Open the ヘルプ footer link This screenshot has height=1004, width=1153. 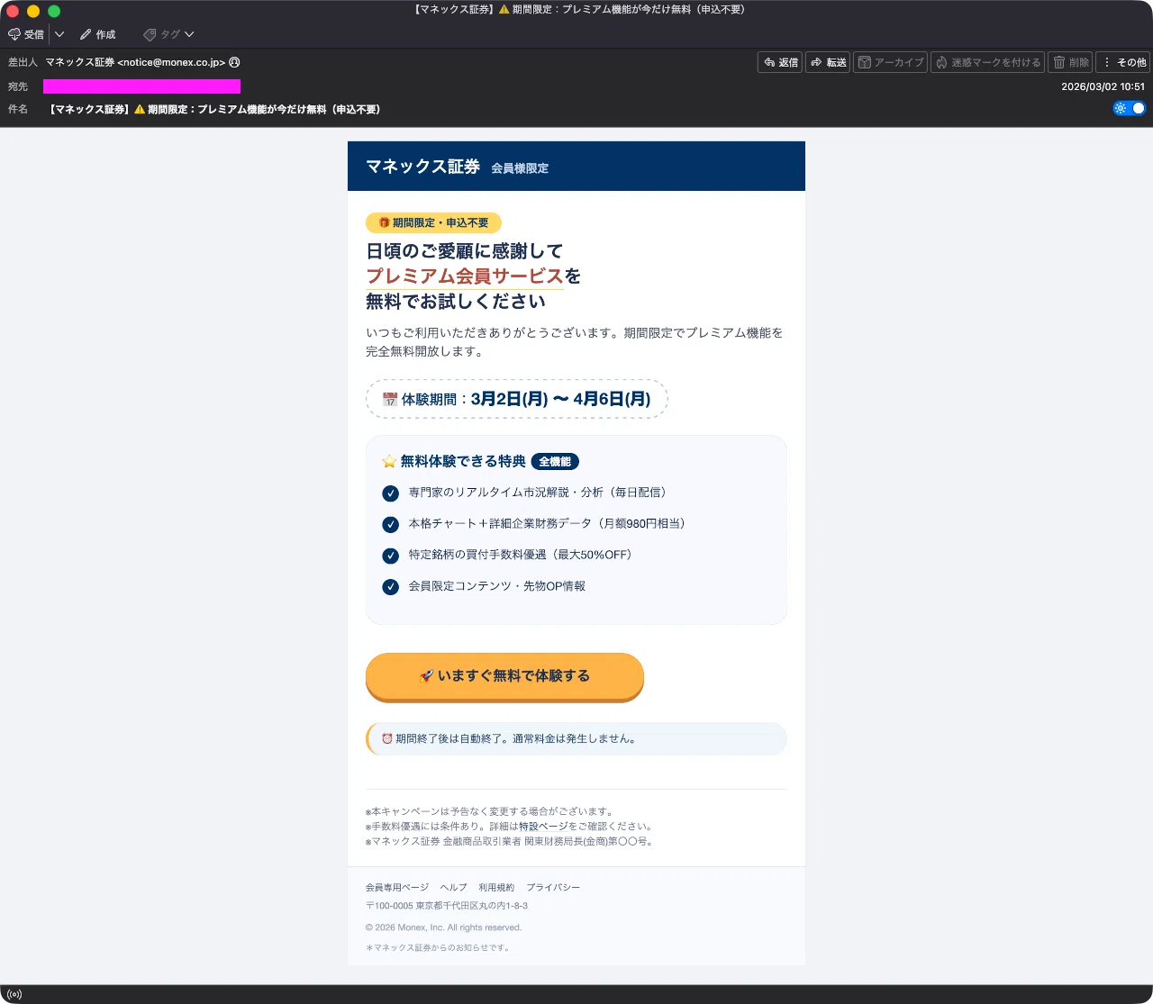point(454,887)
